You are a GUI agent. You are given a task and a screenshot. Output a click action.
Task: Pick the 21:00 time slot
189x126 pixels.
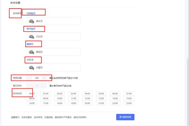click(101, 103)
